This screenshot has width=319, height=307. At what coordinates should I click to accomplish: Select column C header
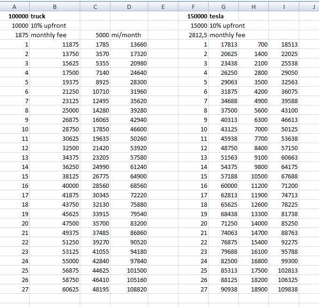tap(95, 7)
